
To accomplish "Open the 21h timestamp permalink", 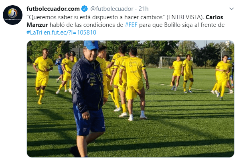I will [144, 9].
